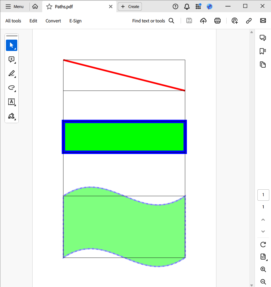The image size is (271, 287).
Task: Star the Paths.pdf file as favorite
Action: [x=49, y=7]
